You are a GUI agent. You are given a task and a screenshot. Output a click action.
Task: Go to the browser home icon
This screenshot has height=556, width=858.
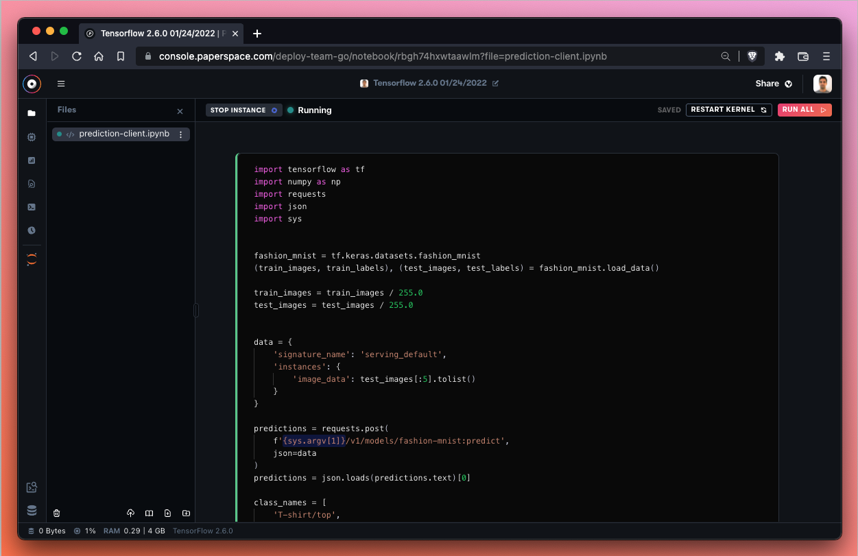99,56
